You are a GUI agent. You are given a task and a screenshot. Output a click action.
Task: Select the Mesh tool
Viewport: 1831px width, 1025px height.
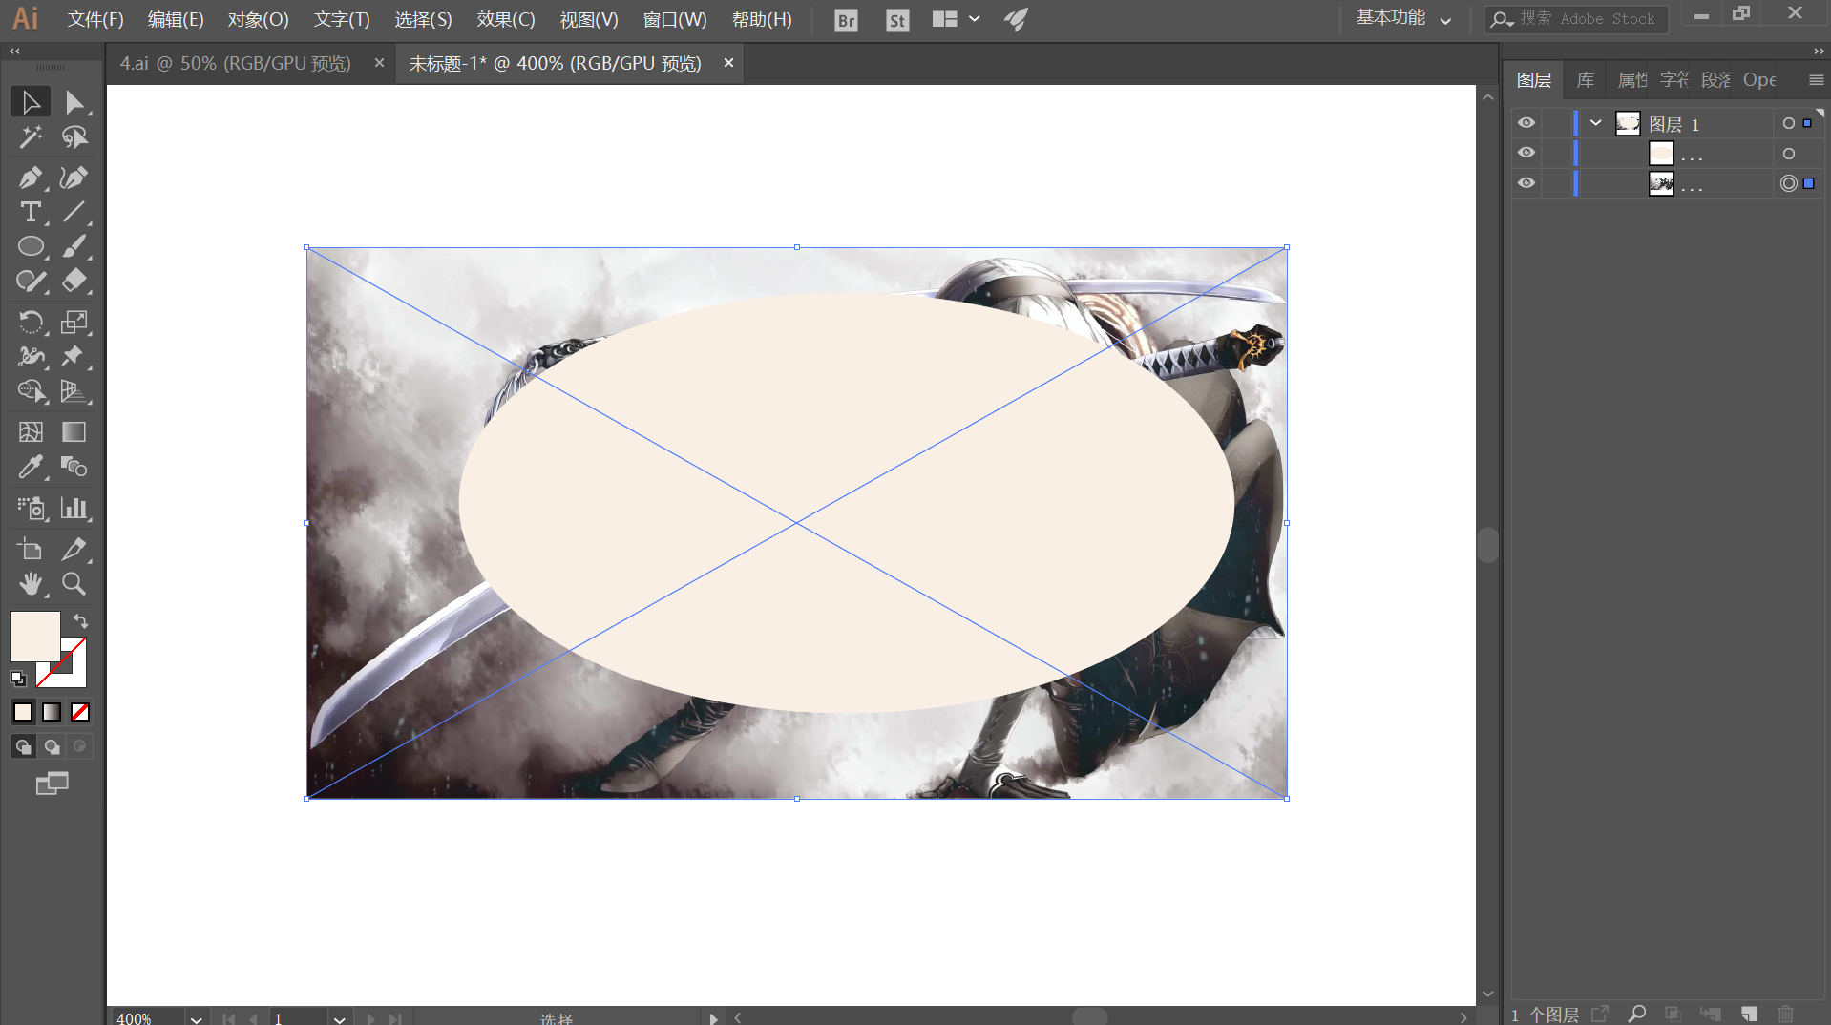[31, 431]
